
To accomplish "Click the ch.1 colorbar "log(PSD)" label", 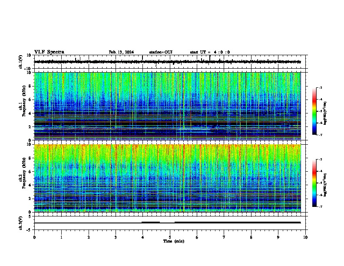I will [325, 113].
